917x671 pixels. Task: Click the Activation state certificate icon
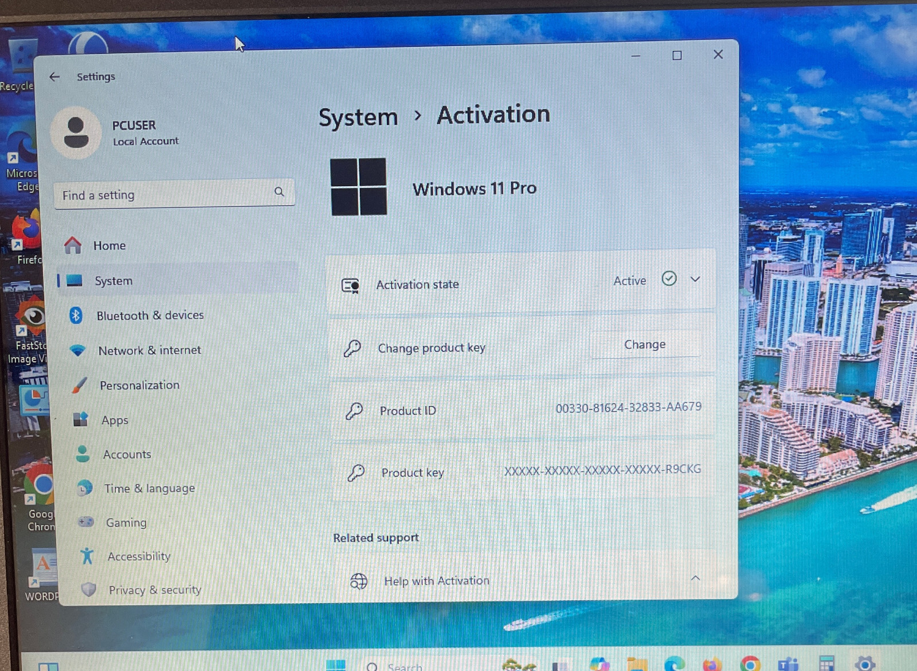(x=350, y=285)
